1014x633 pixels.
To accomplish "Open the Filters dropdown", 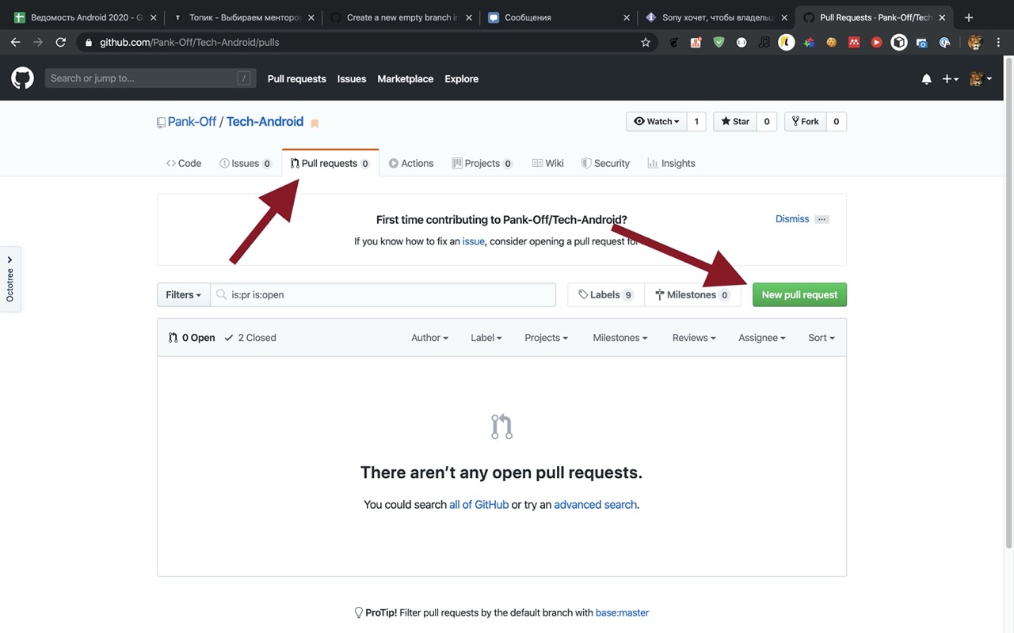I will coord(183,294).
